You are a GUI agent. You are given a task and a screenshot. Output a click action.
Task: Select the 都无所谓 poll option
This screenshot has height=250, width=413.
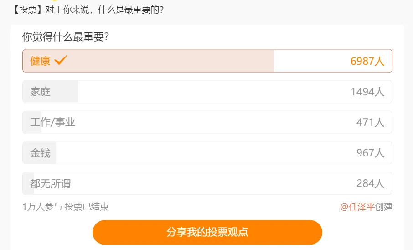pos(207,183)
